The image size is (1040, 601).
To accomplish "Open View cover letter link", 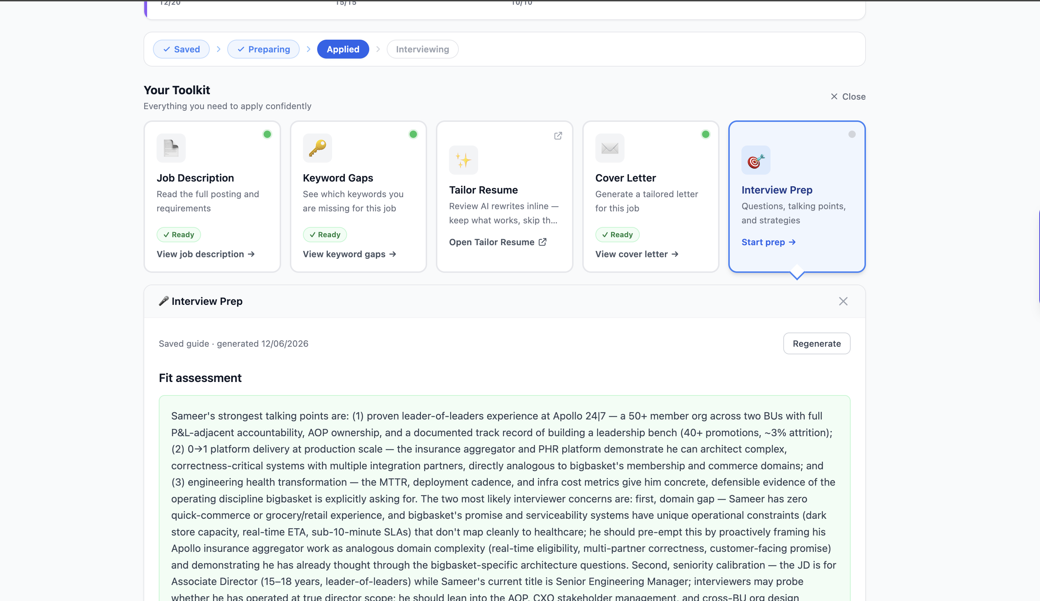I will [637, 254].
